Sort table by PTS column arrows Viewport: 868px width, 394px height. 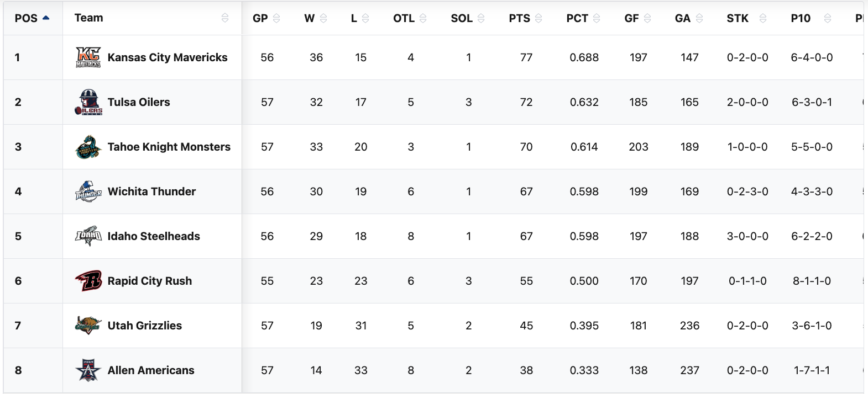point(538,18)
